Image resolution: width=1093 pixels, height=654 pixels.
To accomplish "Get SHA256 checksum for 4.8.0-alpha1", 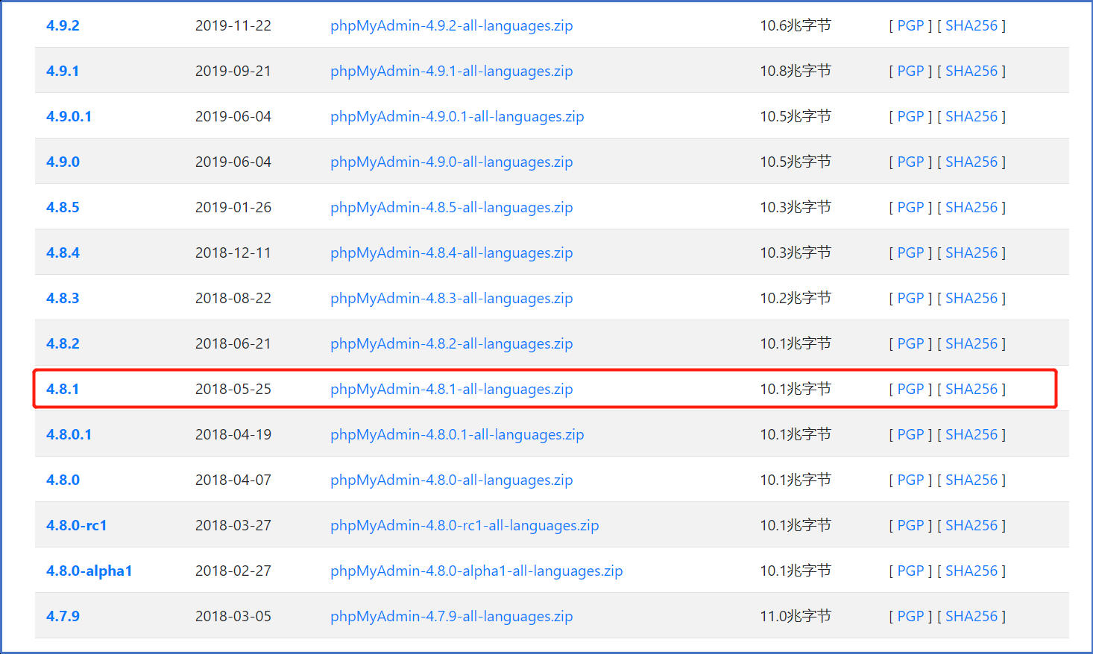I will (971, 571).
